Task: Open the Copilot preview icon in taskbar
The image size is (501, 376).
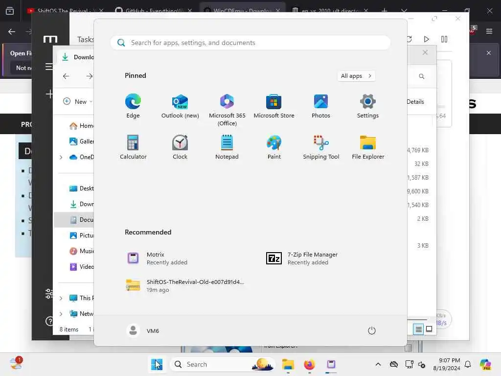Action: 485,364
